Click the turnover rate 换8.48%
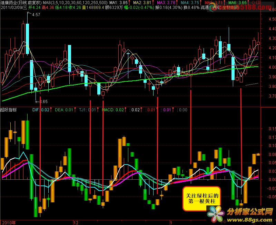 tap(191, 8)
